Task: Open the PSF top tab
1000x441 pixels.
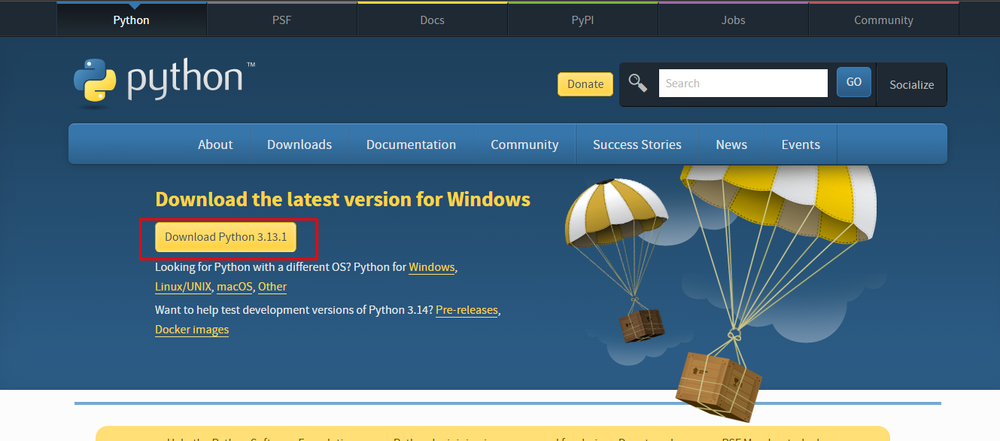Action: tap(281, 20)
